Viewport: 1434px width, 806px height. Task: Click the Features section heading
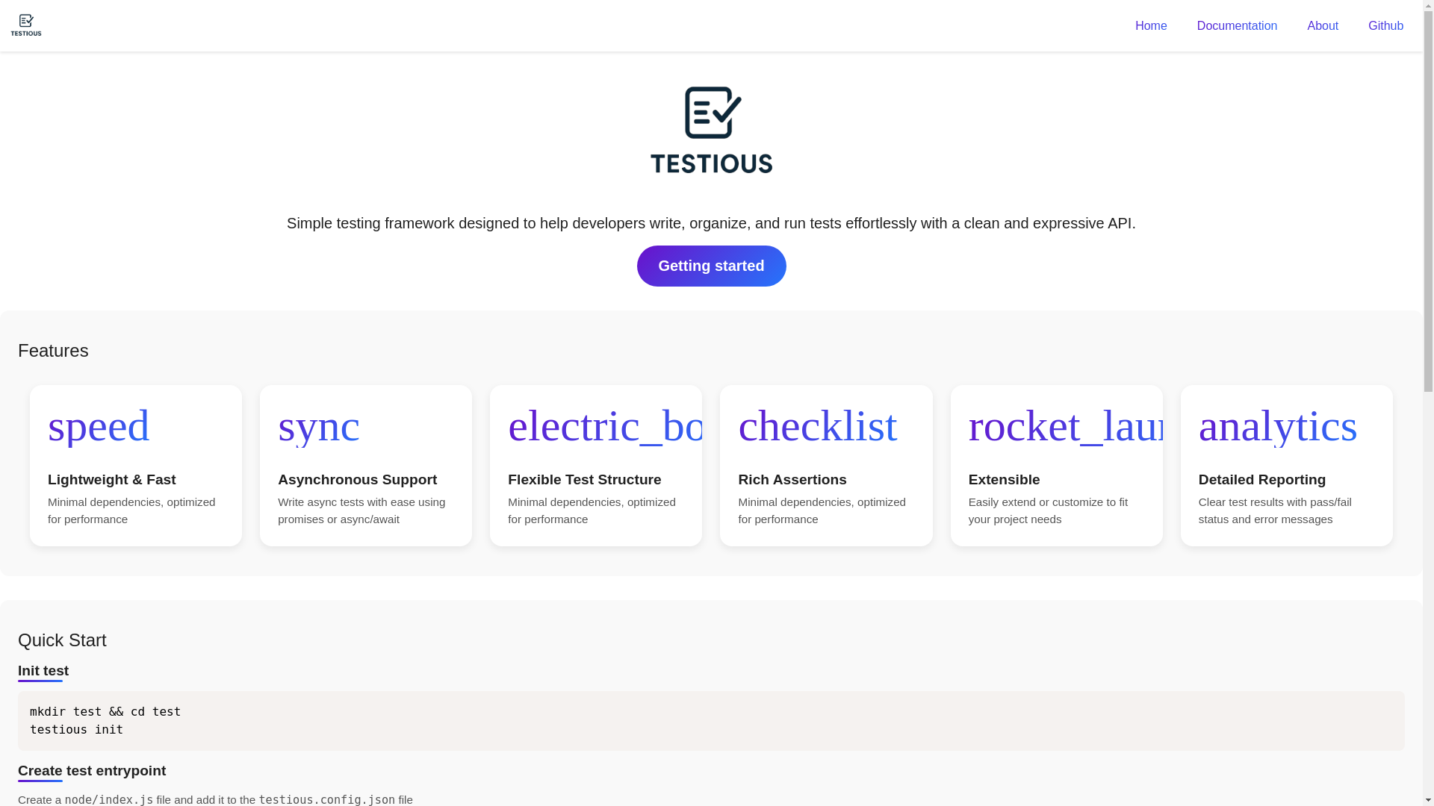(53, 351)
